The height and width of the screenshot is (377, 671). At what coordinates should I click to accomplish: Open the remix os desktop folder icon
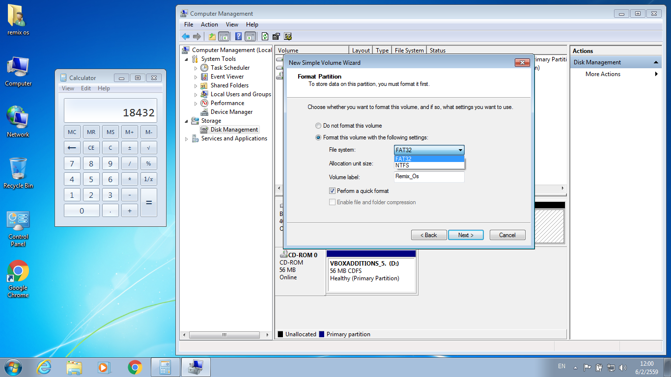pyautogui.click(x=18, y=21)
